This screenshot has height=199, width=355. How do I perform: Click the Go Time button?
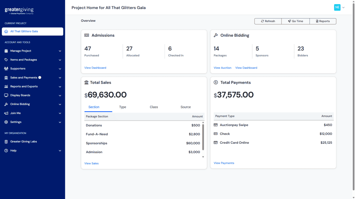click(x=295, y=21)
